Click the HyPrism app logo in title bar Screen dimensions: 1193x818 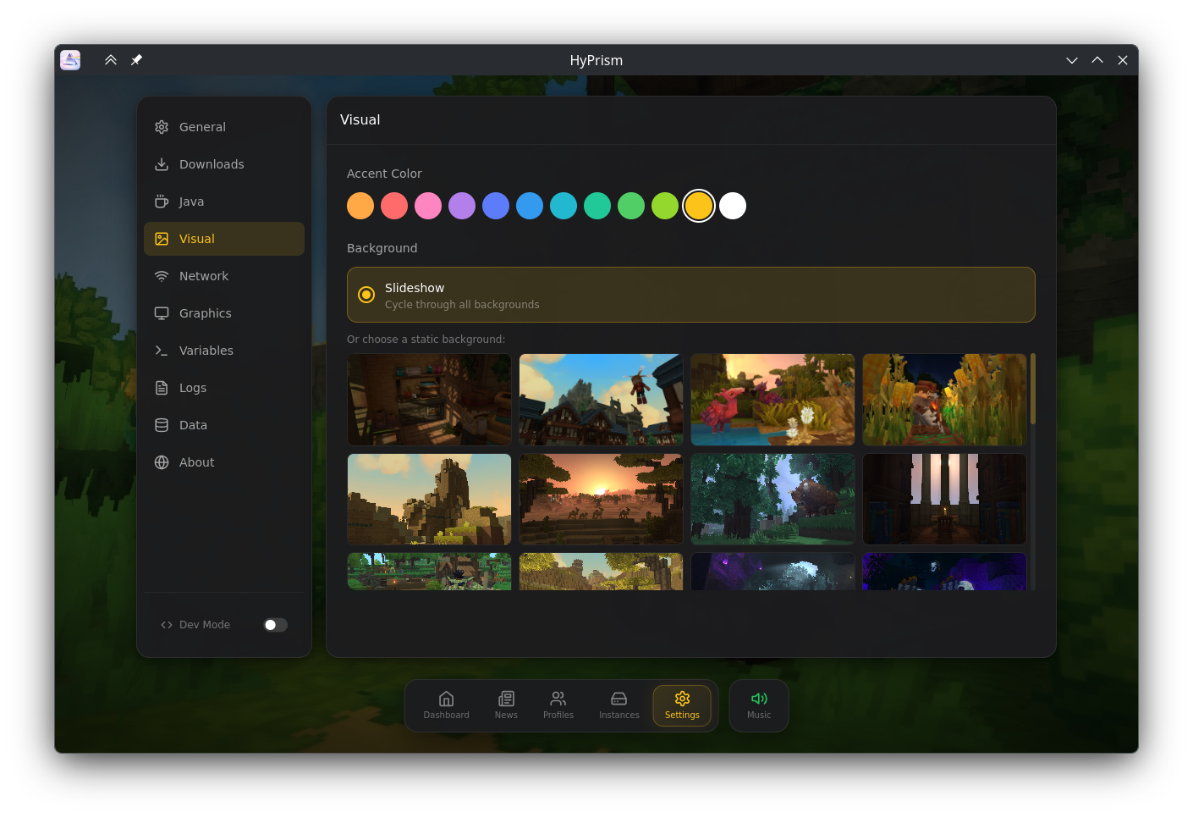coord(70,60)
